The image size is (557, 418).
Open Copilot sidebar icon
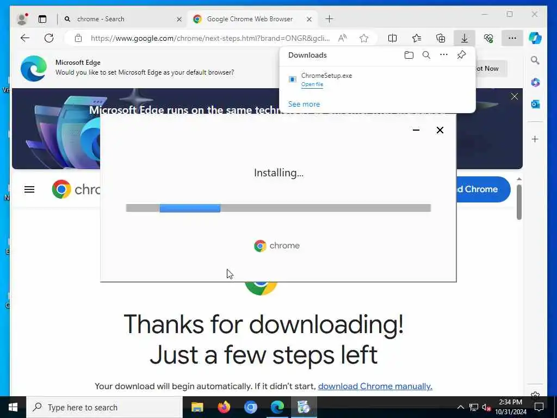(x=535, y=38)
